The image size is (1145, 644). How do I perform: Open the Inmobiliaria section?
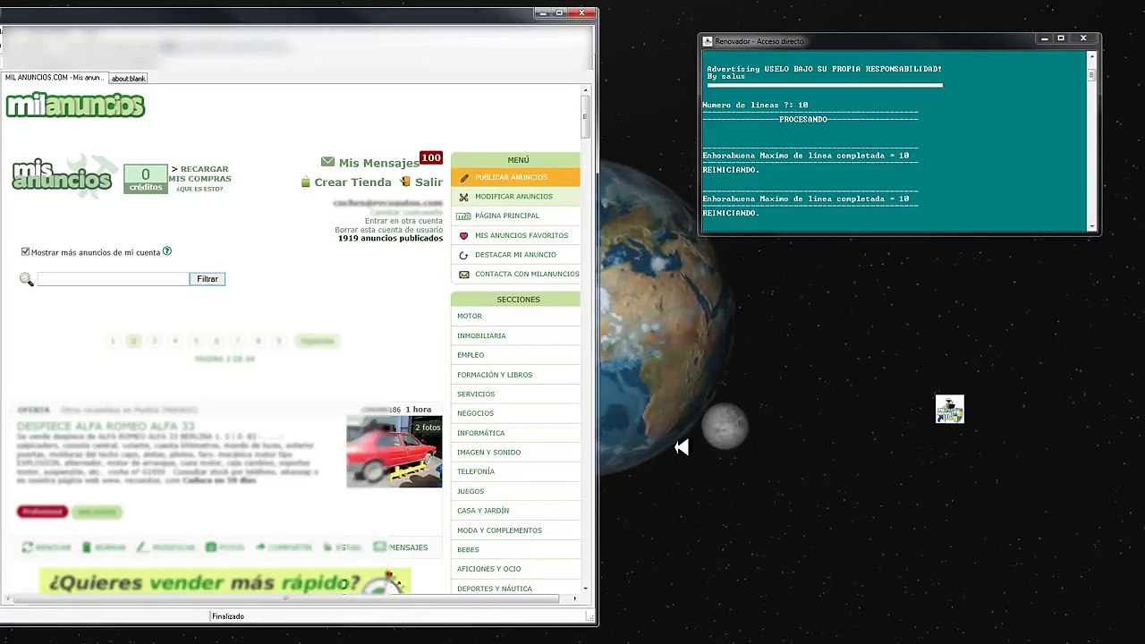[515, 335]
